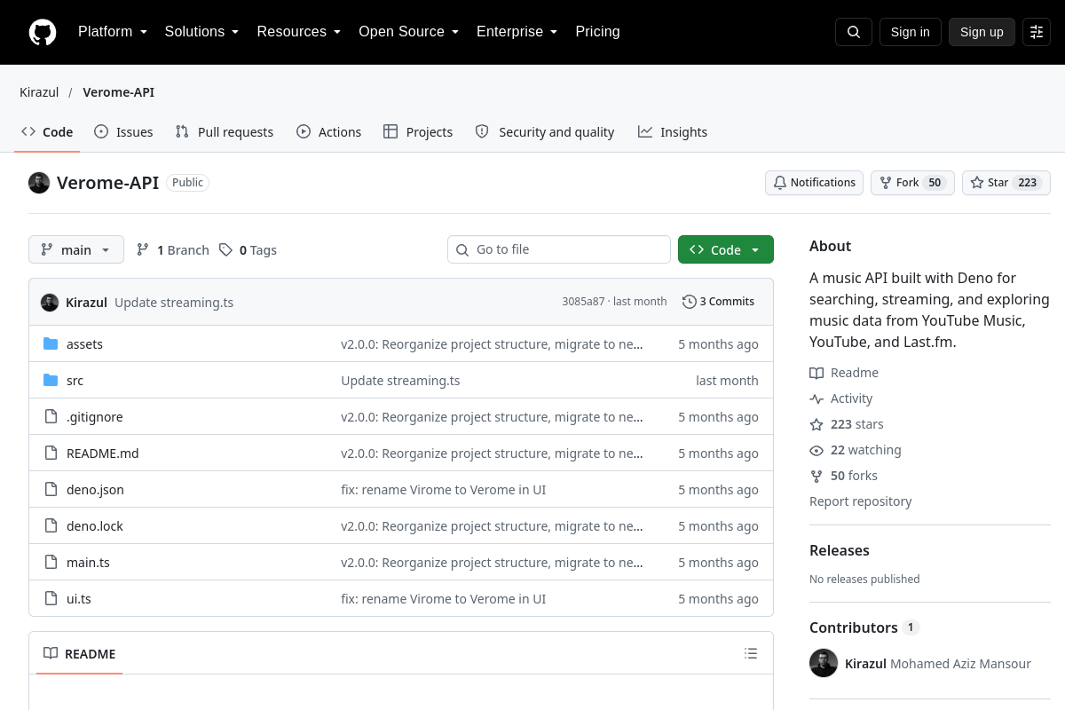Expand the Solutions menu
The image size is (1065, 710).
coord(202,32)
